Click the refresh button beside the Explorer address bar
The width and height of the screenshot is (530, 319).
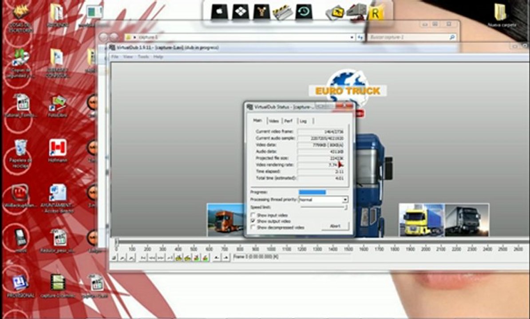360,37
